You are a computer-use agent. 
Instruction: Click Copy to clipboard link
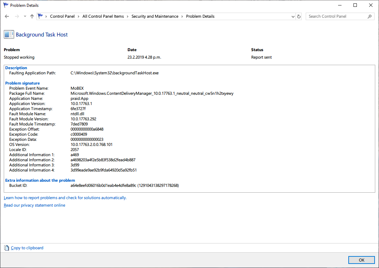(27, 248)
